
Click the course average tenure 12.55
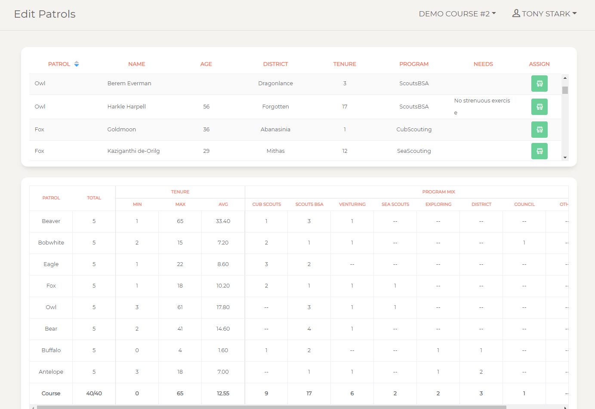tap(223, 394)
